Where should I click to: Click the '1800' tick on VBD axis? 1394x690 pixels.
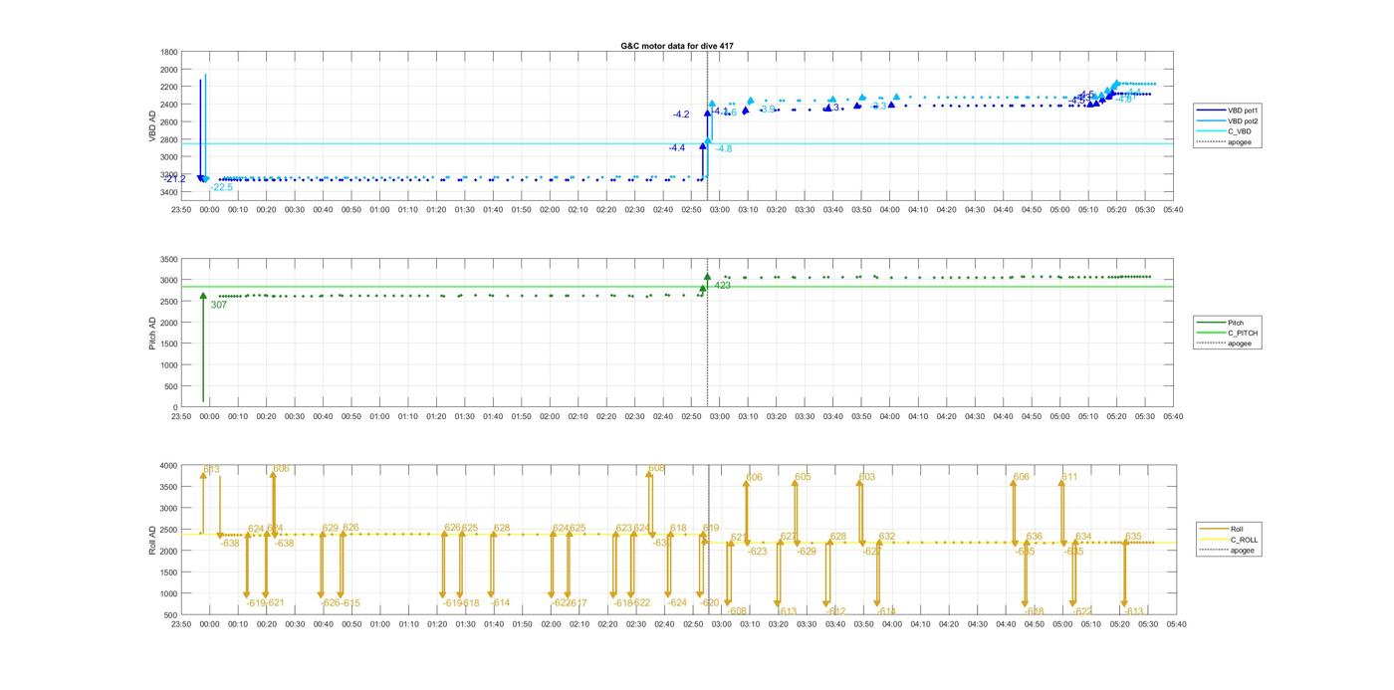point(169,52)
